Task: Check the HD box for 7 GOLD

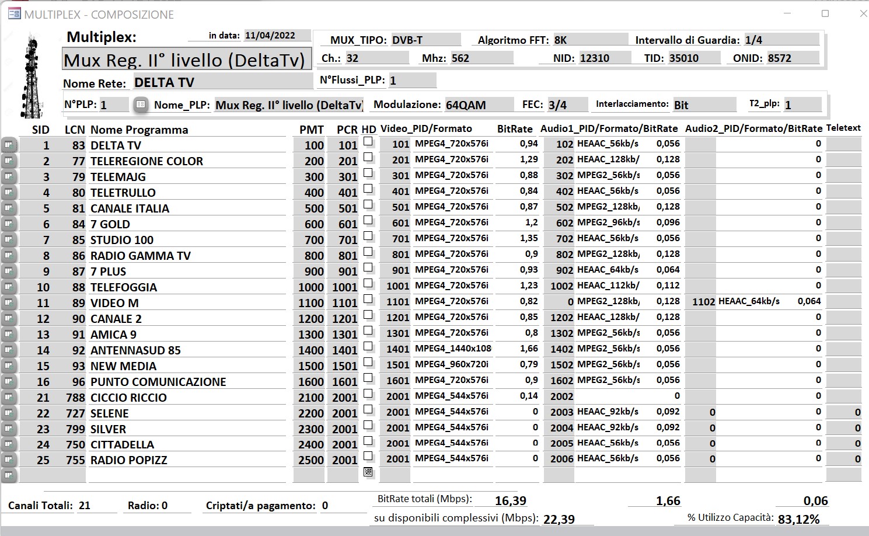Action: (x=368, y=220)
